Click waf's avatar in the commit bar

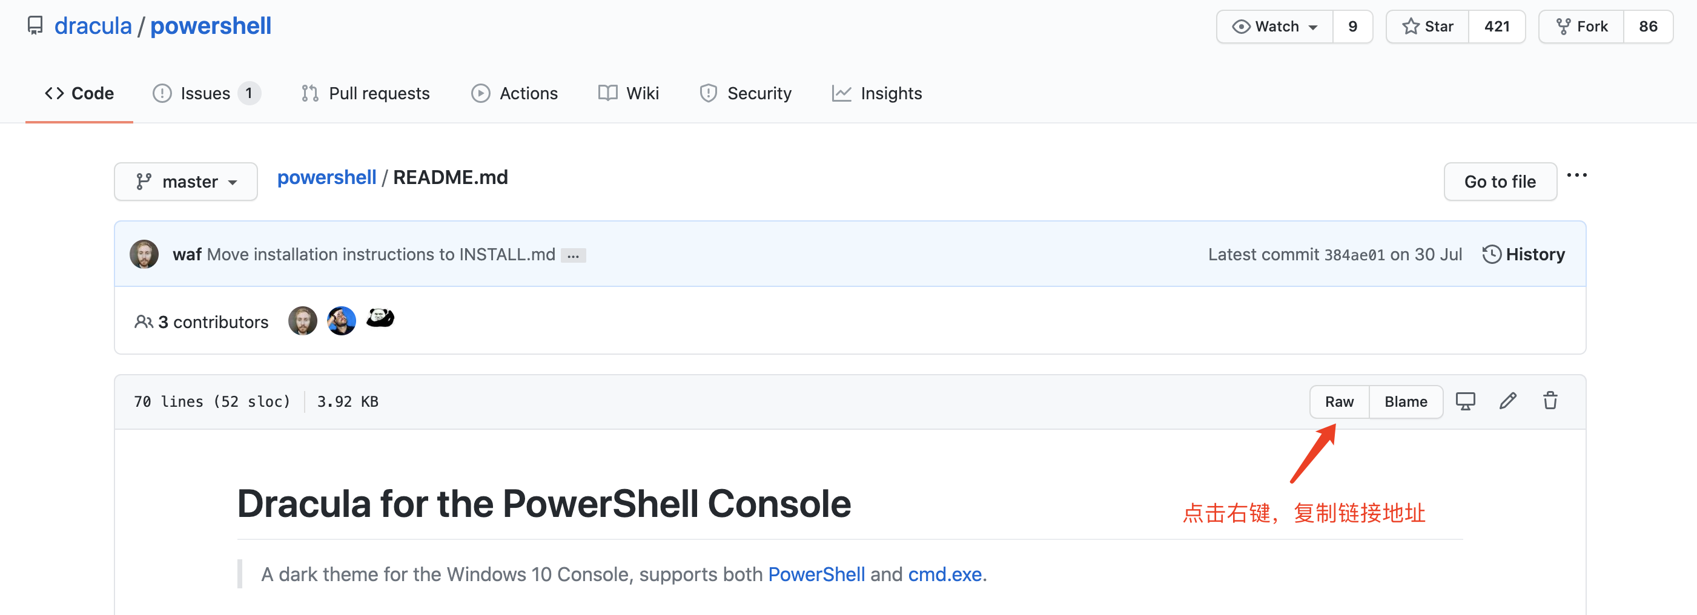coord(144,254)
